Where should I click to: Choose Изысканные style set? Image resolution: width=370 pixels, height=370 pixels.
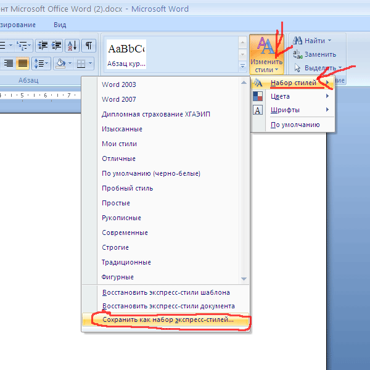[x=122, y=129]
